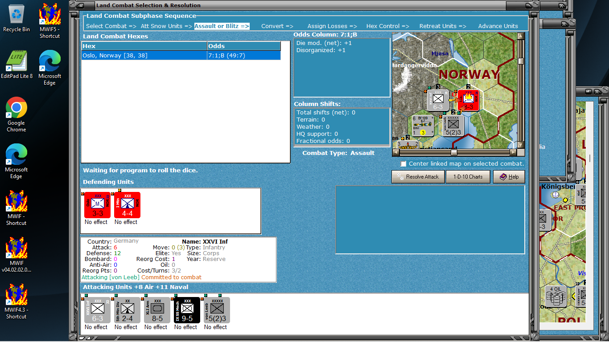
Task: Go to Att Snow Units subphase step
Action: (167, 26)
